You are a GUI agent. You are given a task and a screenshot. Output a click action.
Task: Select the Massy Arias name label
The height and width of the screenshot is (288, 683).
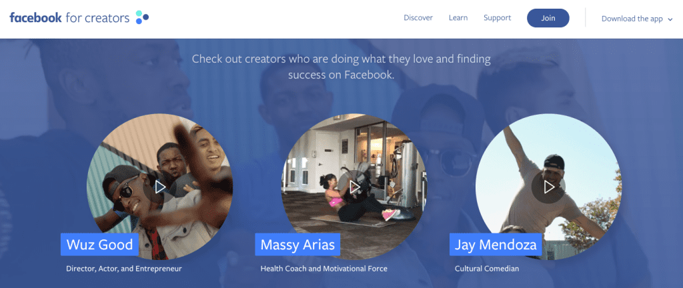tap(297, 245)
